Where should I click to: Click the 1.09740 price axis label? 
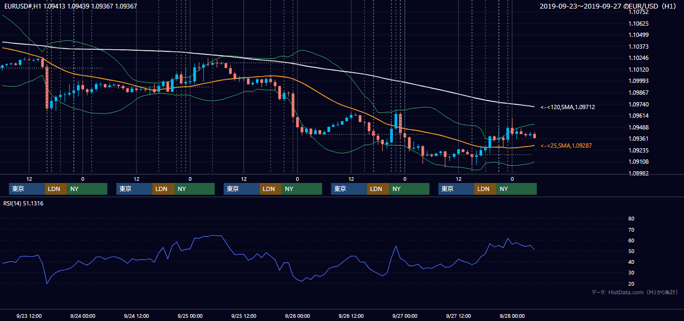point(638,104)
